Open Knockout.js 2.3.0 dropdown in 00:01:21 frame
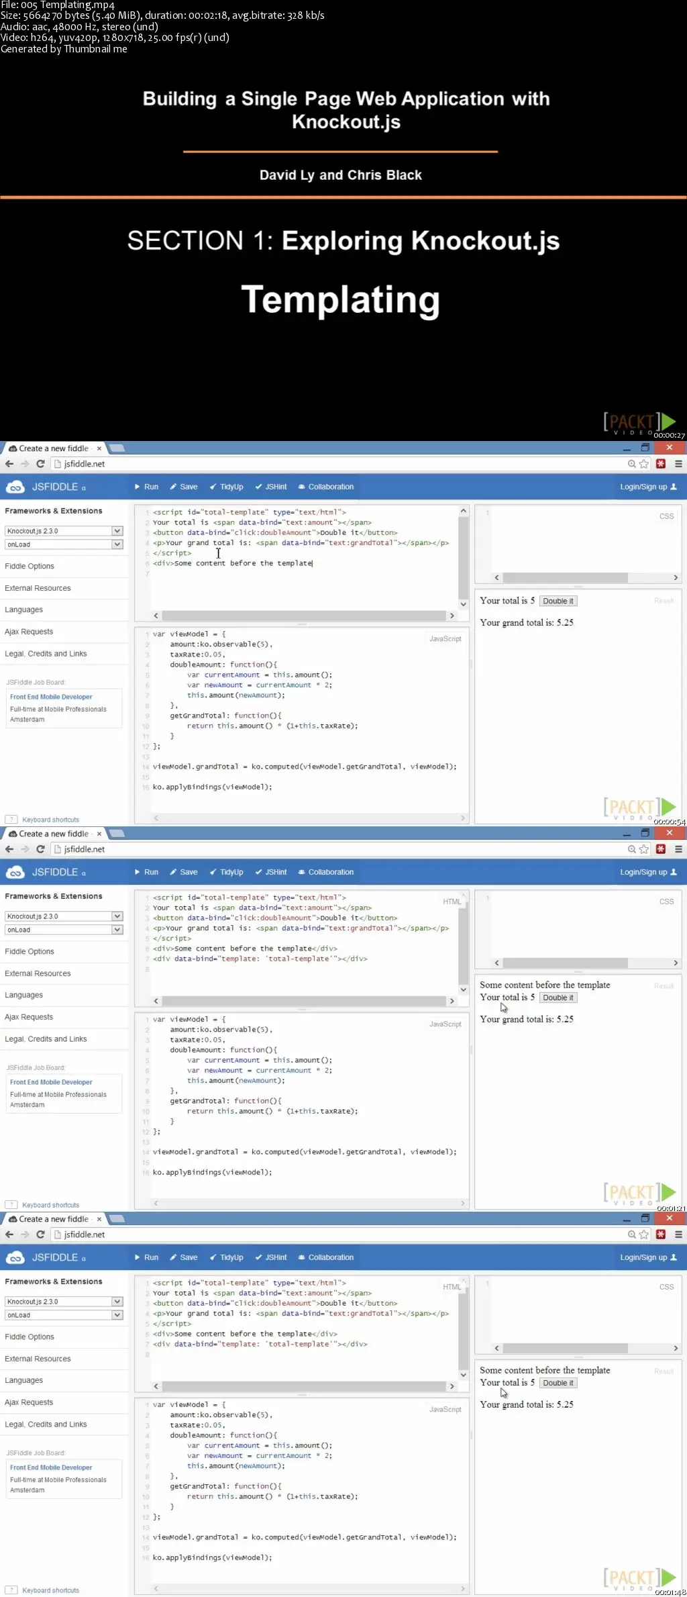The width and height of the screenshot is (687, 1597). (x=64, y=916)
